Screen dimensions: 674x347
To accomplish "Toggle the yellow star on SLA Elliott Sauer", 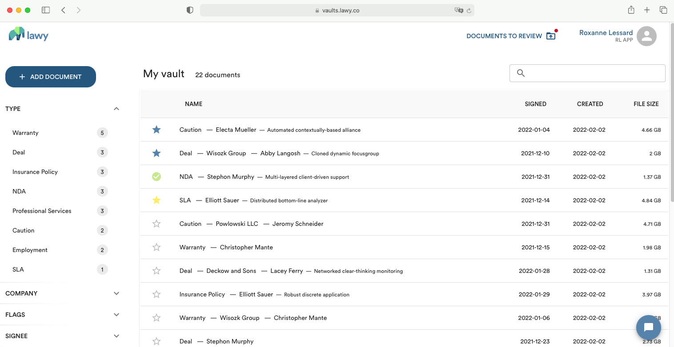I will 156,200.
